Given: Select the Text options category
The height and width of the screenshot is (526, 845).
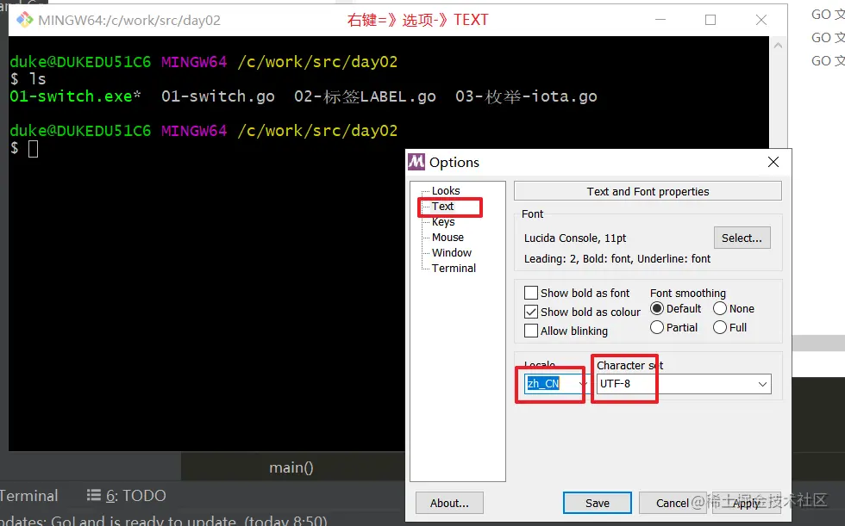Looking at the screenshot, I should click(443, 207).
